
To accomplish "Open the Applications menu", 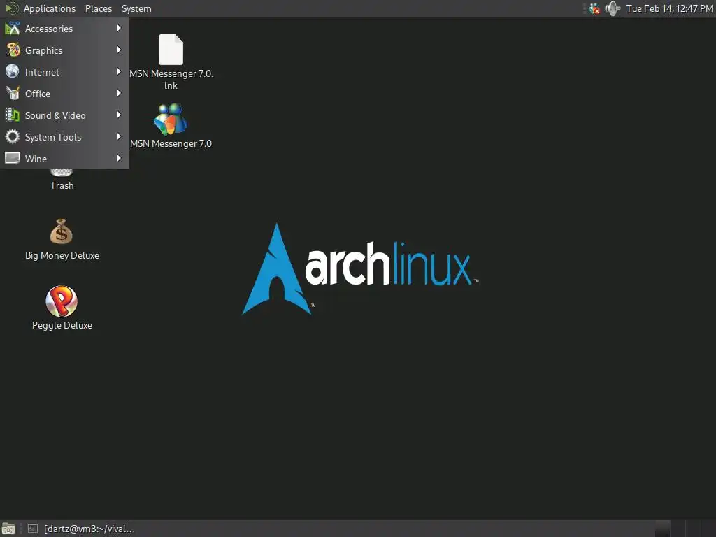I will [50, 8].
